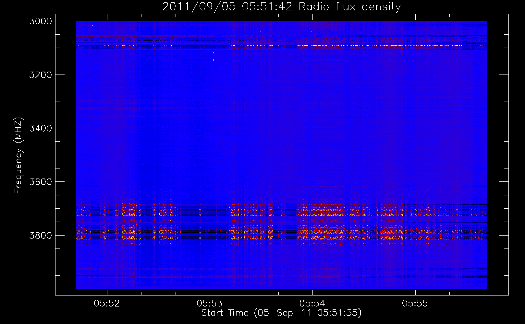This screenshot has height=324, width=525.
Task: Click the 05:54 time tick label
Action: click(312, 303)
